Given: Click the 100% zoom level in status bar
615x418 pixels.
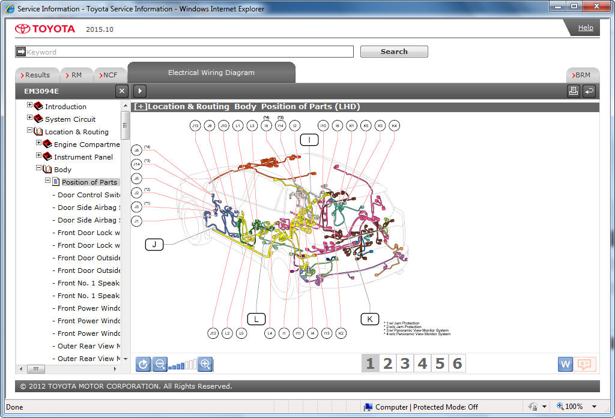Looking at the screenshot, I should click(x=574, y=407).
